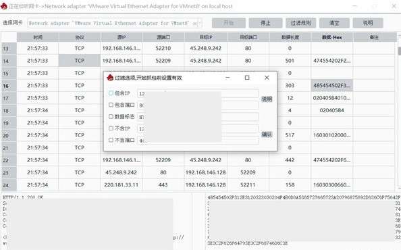Click the 数据-Hex column header
Image resolution: width=401 pixels, height=250 pixels.
(332, 37)
